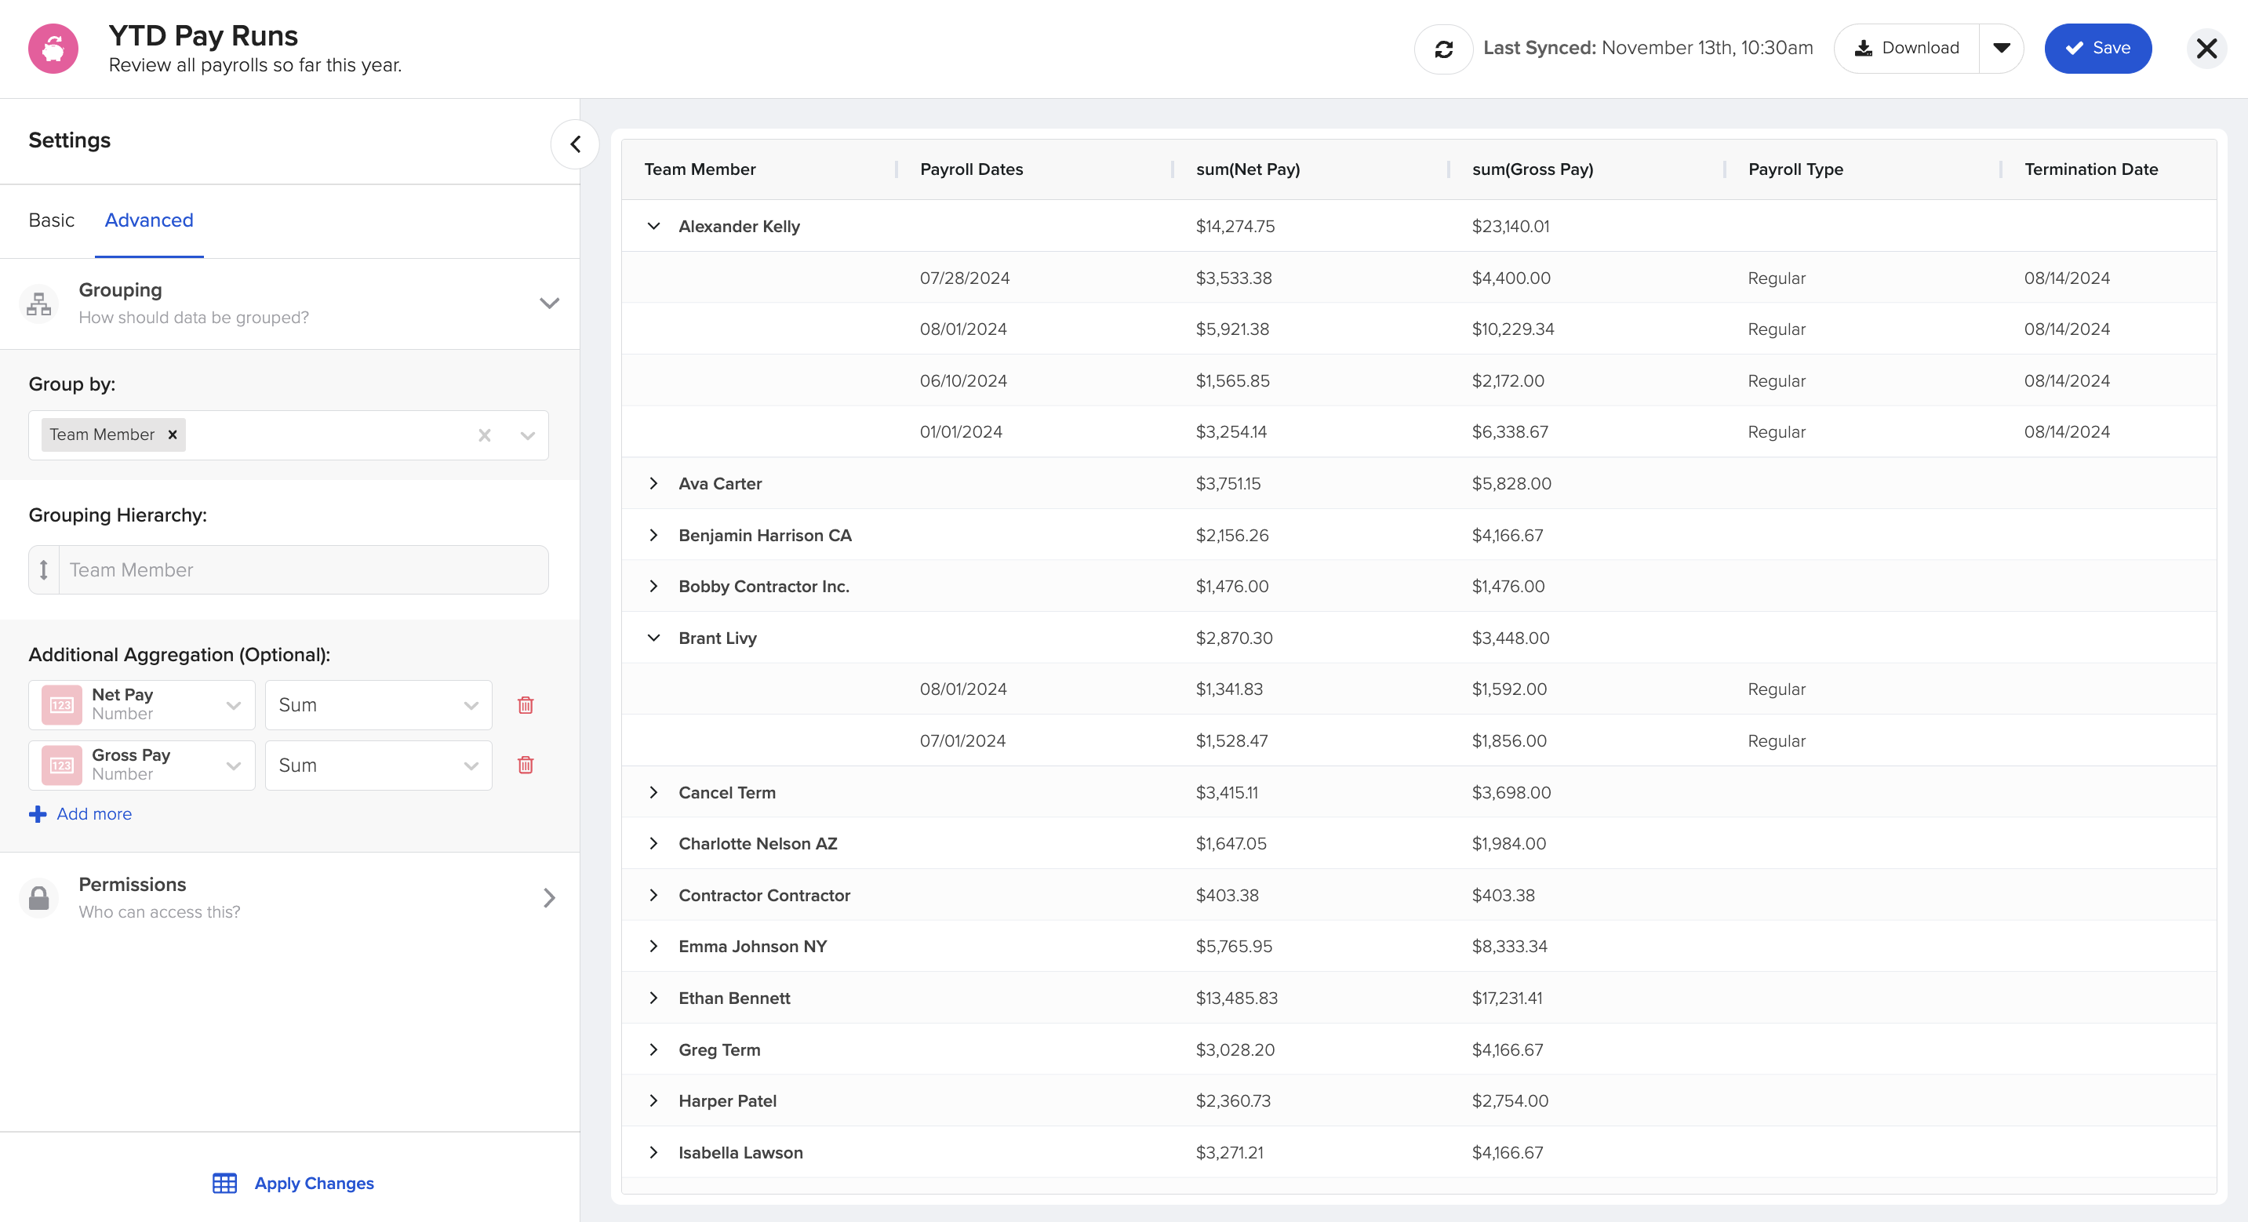Collapse the Alexander Kelly row

(653, 226)
